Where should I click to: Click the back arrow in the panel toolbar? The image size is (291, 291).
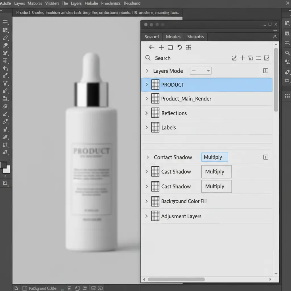[152, 47]
